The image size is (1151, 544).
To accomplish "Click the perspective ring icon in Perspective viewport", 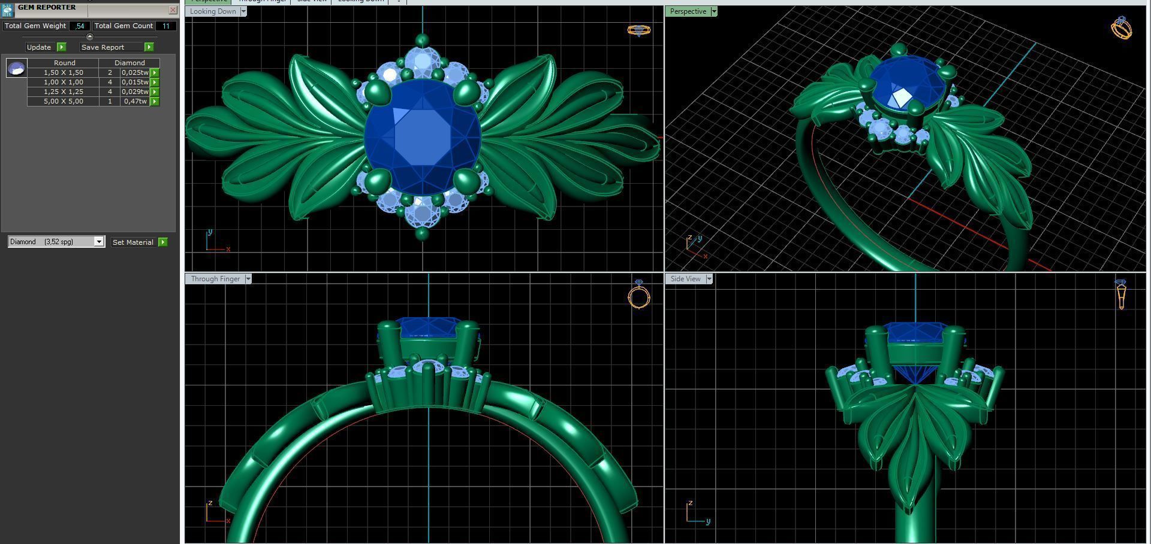I will 1122,28.
